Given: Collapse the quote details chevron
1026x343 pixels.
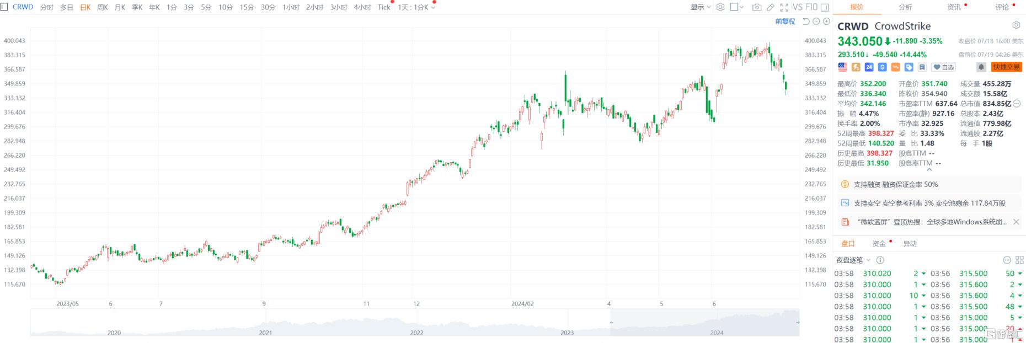Looking at the screenshot, I should pyautogui.click(x=929, y=170).
